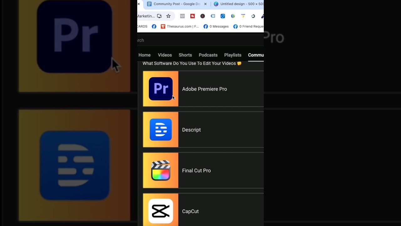Screen dimensions: 401x226
Task: Go to the channel Home tab
Action: click(144, 55)
